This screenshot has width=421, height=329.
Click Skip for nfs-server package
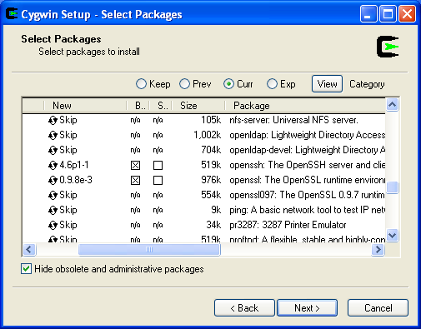point(68,120)
